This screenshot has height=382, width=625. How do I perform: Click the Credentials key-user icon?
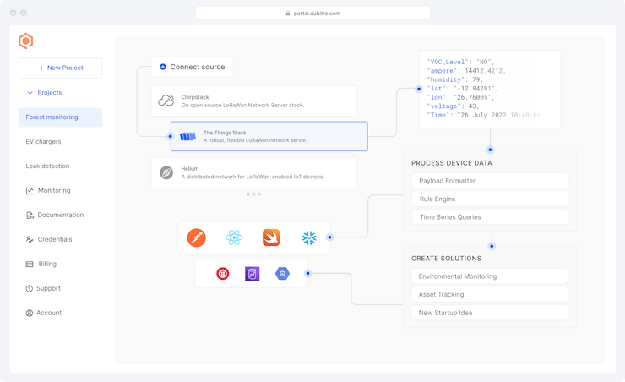coord(30,239)
